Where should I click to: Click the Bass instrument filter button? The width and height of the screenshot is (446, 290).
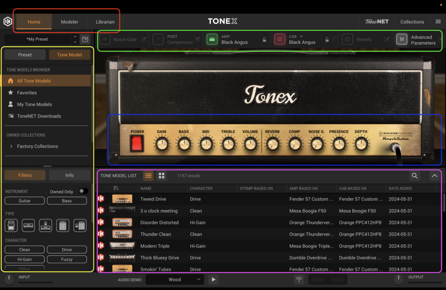67,201
